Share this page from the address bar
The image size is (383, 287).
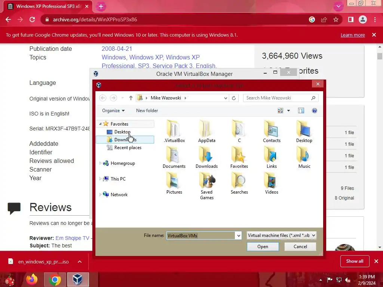point(324,19)
